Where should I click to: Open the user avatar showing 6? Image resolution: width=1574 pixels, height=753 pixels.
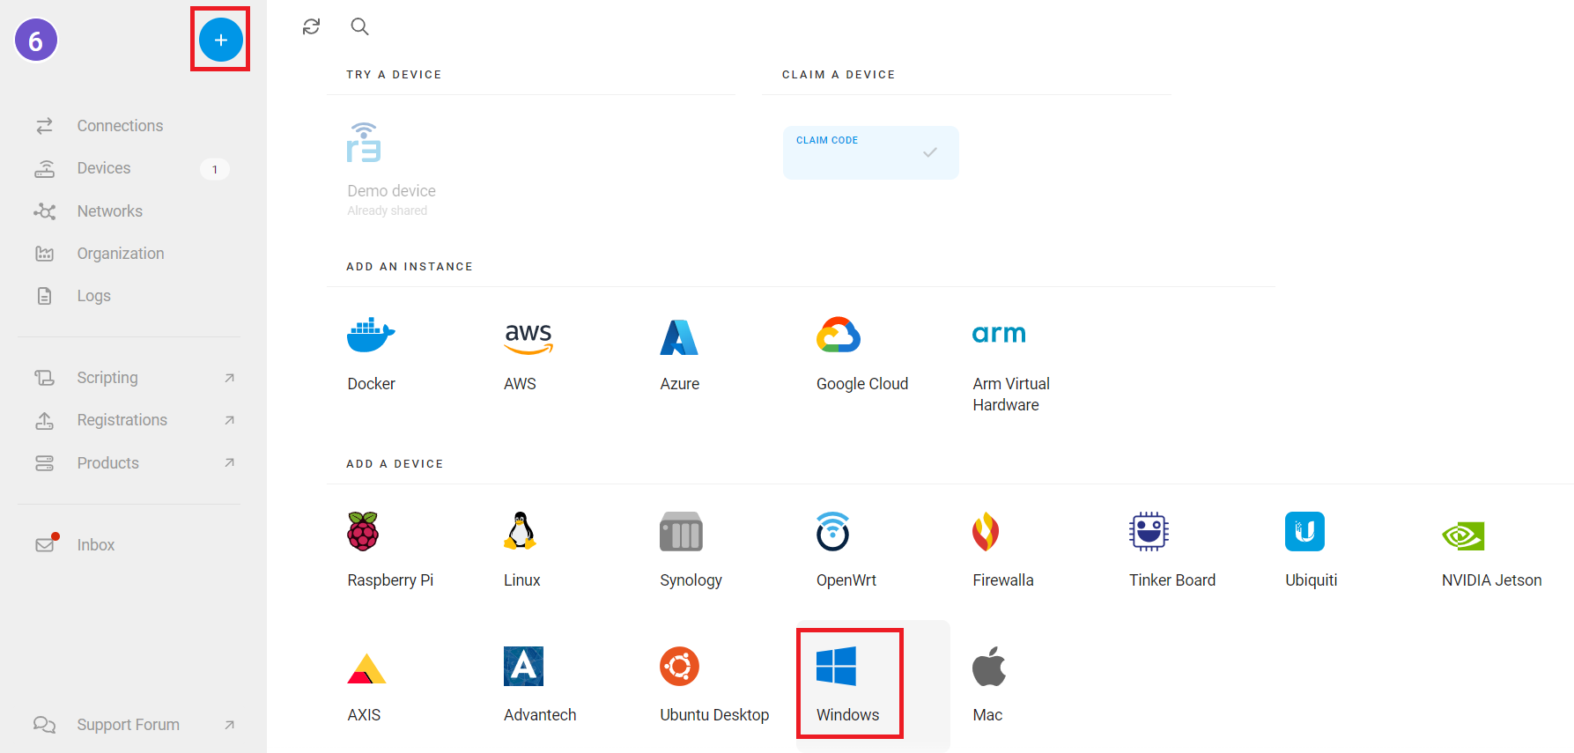[x=36, y=41]
